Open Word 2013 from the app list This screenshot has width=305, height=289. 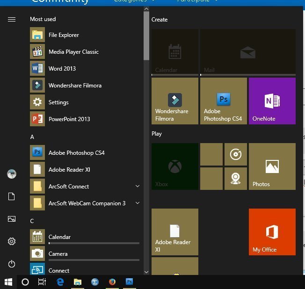tap(85, 68)
